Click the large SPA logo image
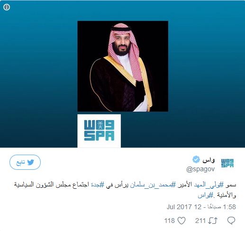 99,131
